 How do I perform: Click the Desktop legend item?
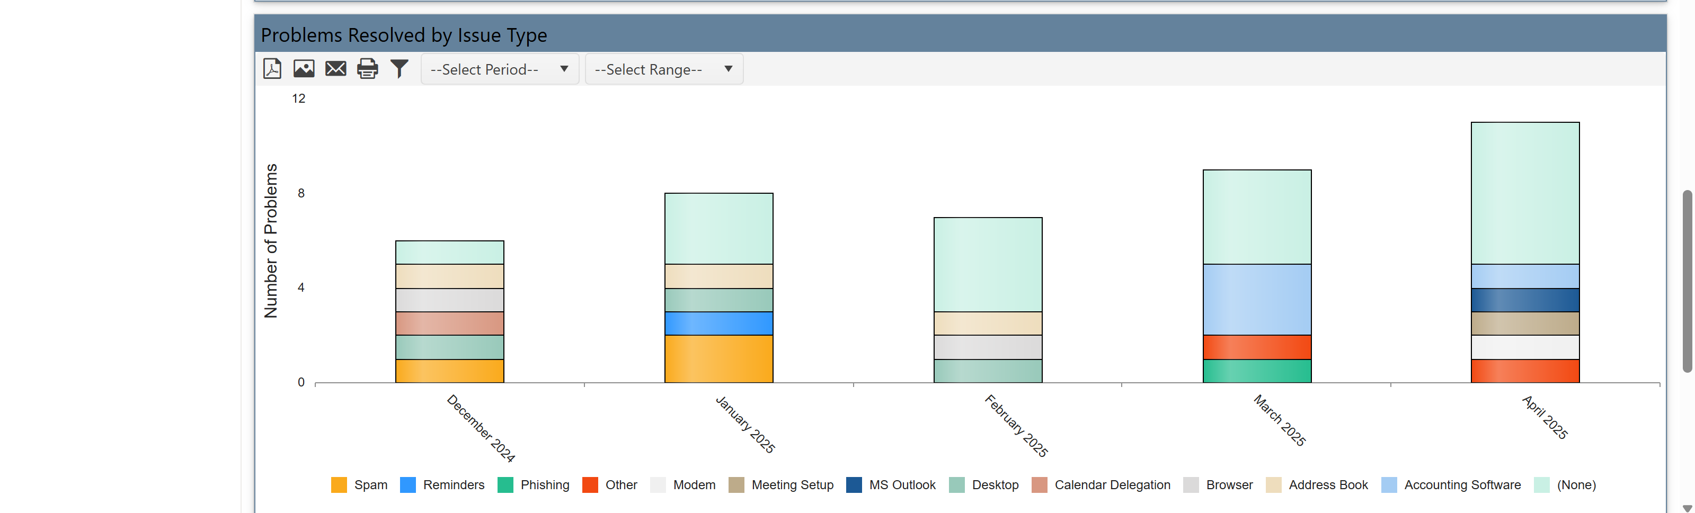tap(995, 485)
